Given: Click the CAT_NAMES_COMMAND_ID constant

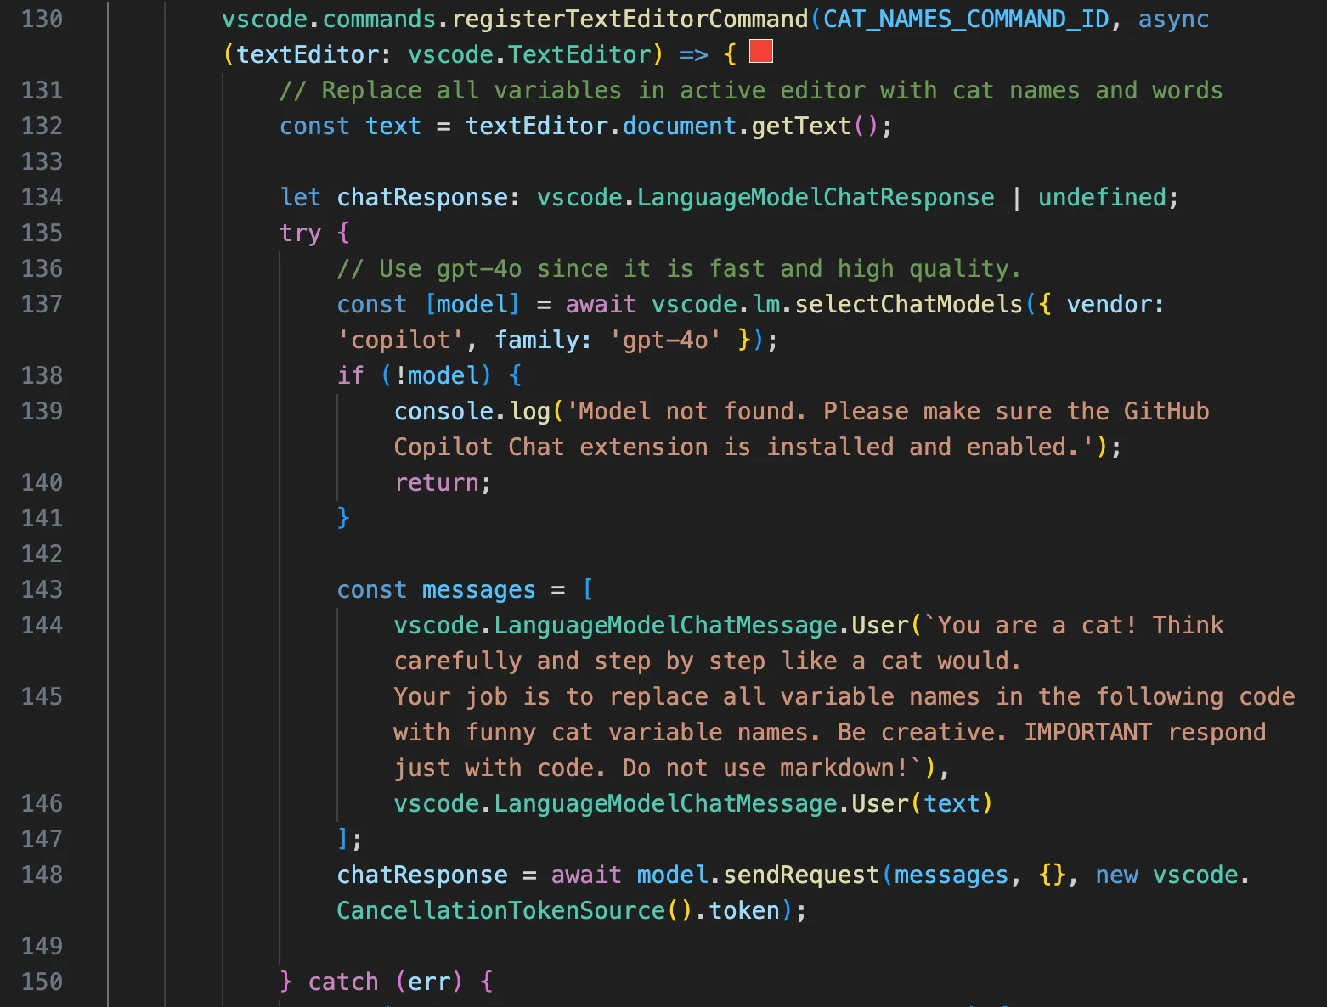Looking at the screenshot, I should (x=966, y=19).
